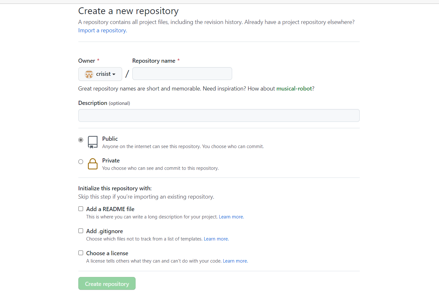The height and width of the screenshot is (292, 439).
Task: Open the Import a repository link
Action: pos(102,30)
